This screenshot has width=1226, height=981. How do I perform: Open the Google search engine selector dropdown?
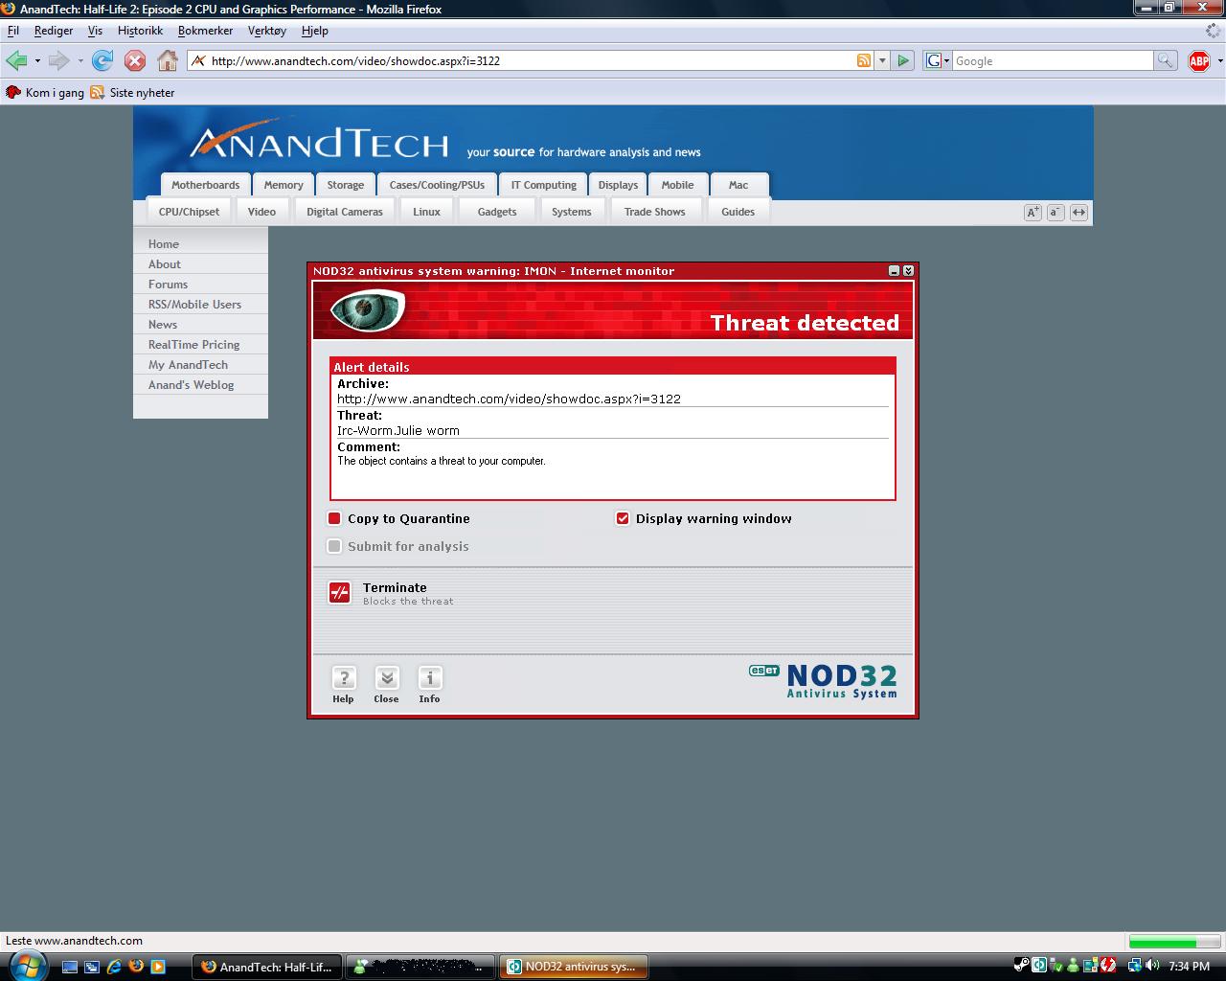pyautogui.click(x=938, y=60)
